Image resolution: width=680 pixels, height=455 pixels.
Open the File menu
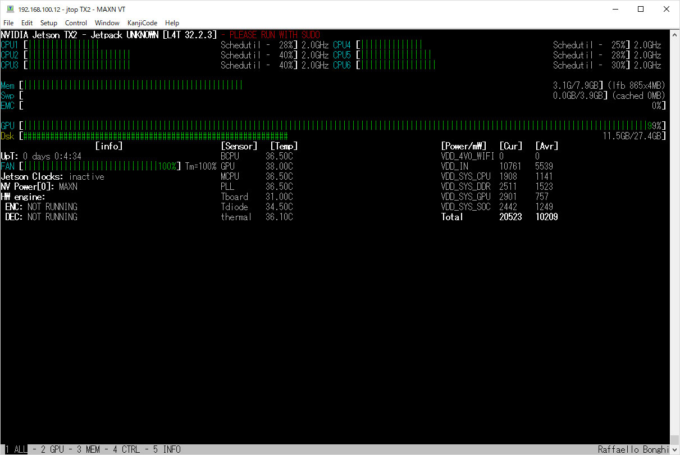8,23
